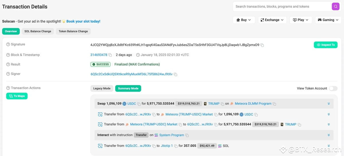Open Tx Maps

[17, 96]
